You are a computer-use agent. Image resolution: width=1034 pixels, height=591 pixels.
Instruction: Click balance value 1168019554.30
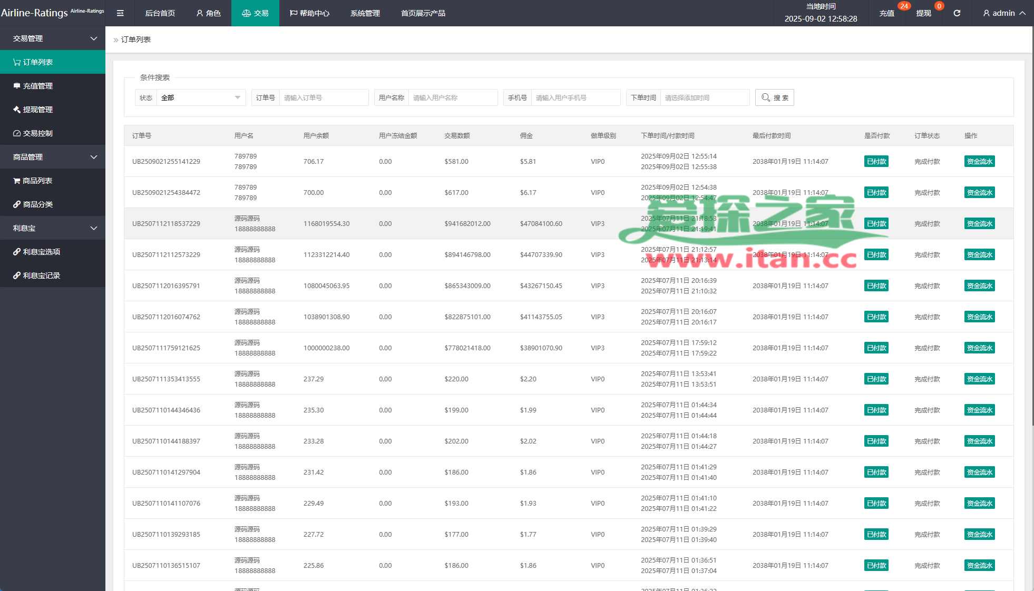[326, 224]
